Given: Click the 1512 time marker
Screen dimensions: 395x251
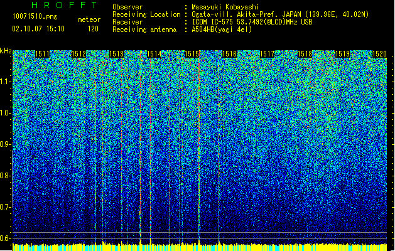Looking at the screenshot, I should pos(79,54).
